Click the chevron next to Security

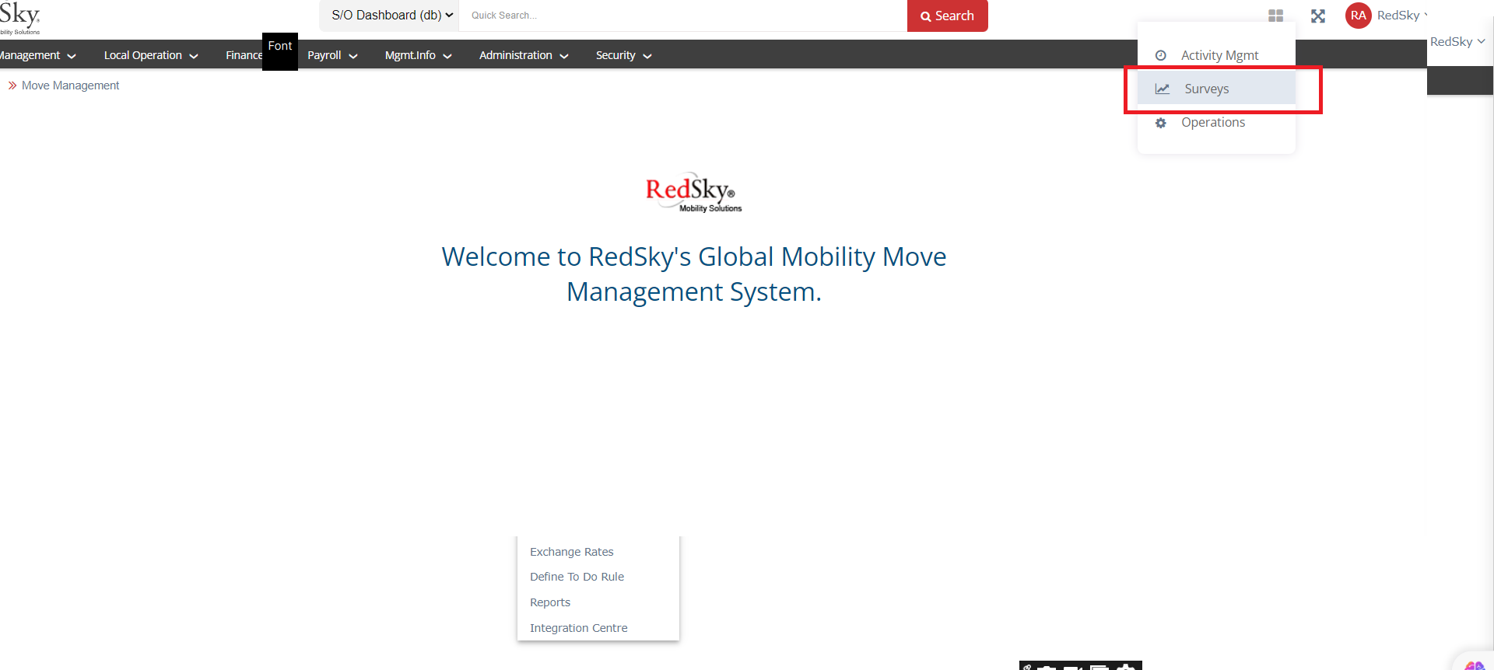(647, 56)
